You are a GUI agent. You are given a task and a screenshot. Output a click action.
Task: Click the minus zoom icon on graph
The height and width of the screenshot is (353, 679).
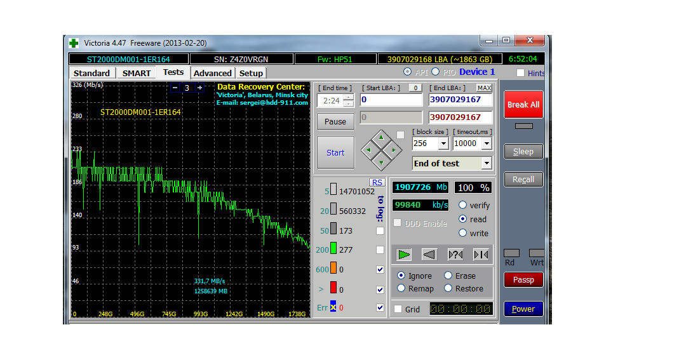pos(175,88)
